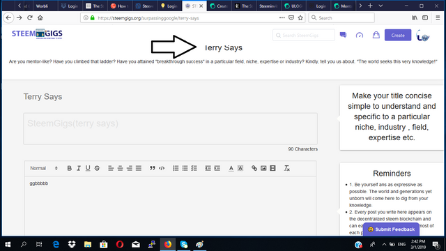Increase indent in editor
This screenshot has height=251, width=446.
[217, 168]
